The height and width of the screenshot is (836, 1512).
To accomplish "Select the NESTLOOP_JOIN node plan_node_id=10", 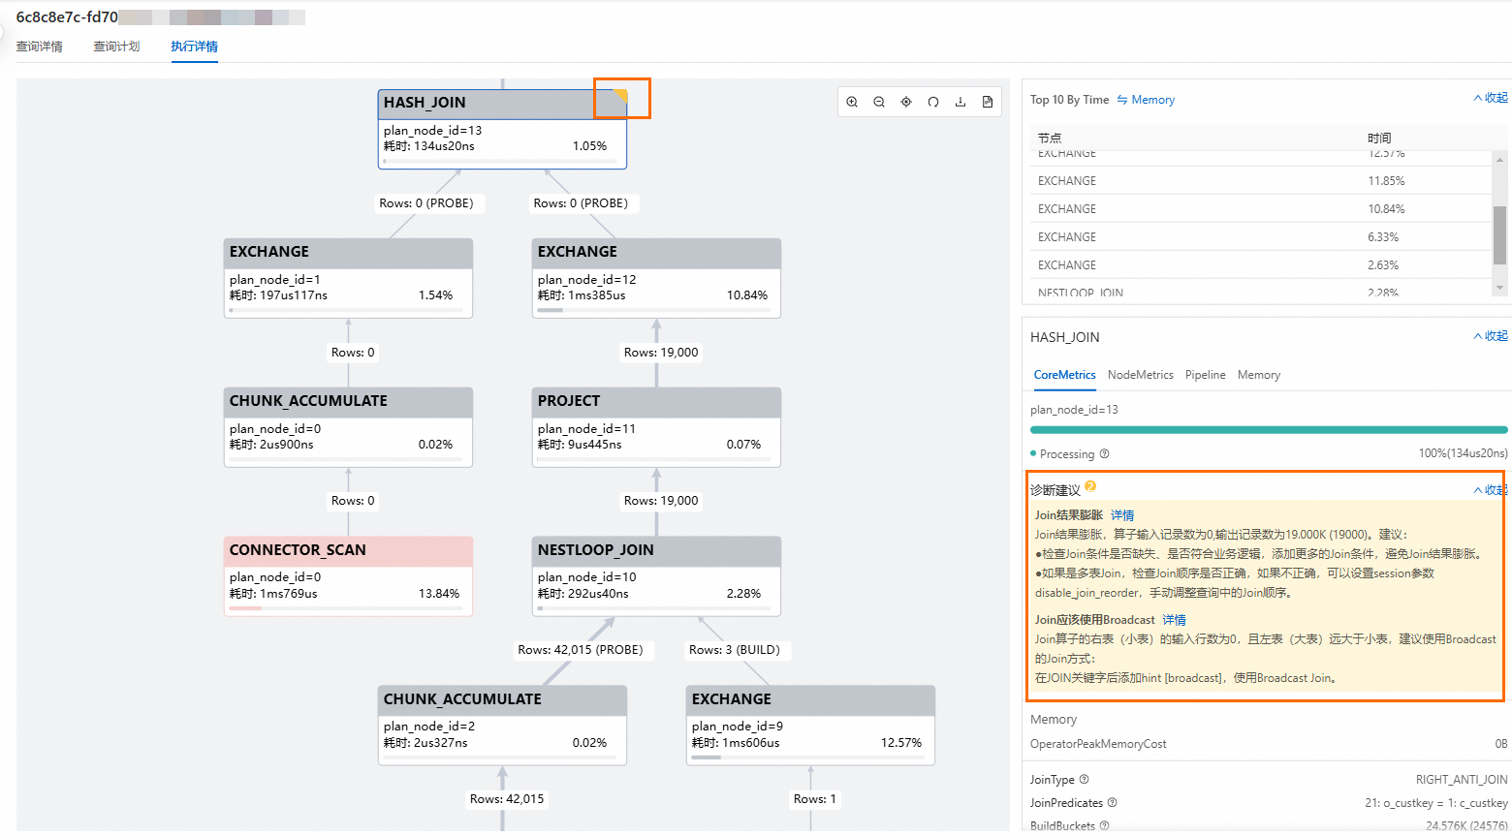I will (x=656, y=576).
